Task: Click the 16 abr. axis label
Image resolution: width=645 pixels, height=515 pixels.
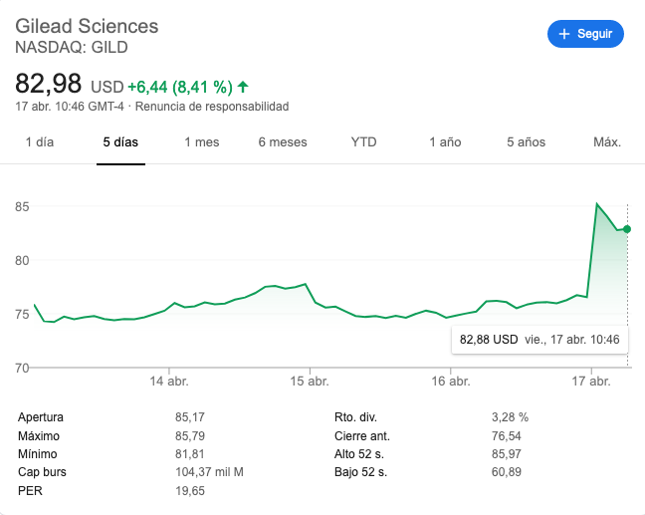Action: pyautogui.click(x=451, y=382)
